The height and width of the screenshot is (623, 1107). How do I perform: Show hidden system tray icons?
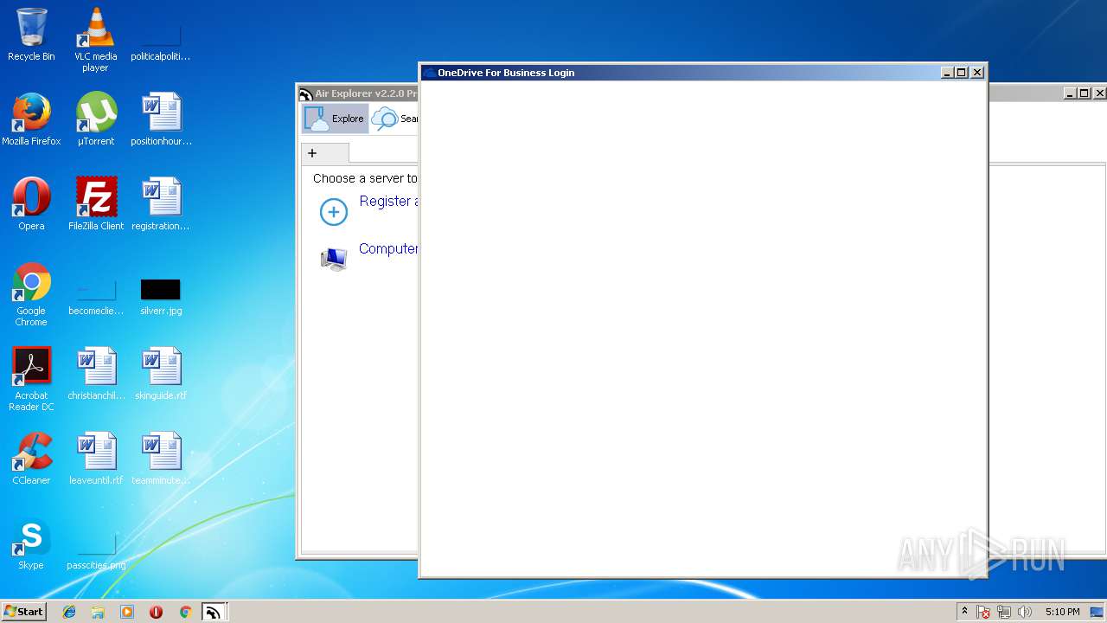coord(964,612)
